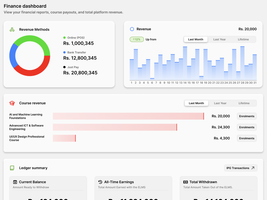Click the black Just Pay legend dot
This screenshot has height=200, width=267.
coord(64,67)
